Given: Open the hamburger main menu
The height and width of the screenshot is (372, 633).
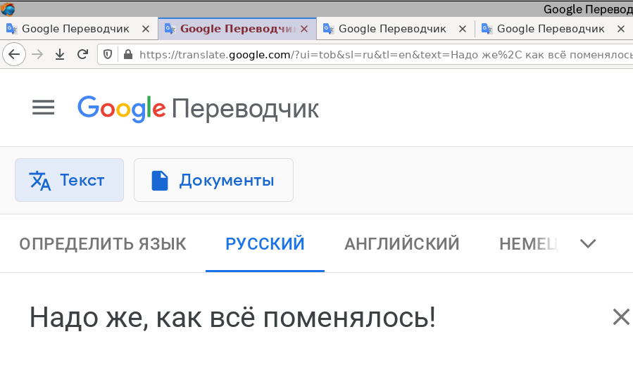Looking at the screenshot, I should [43, 108].
